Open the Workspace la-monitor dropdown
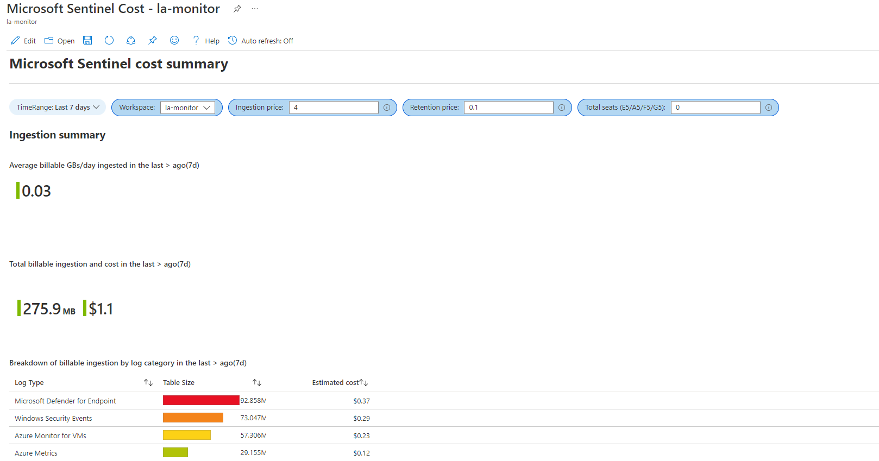 pyautogui.click(x=187, y=108)
